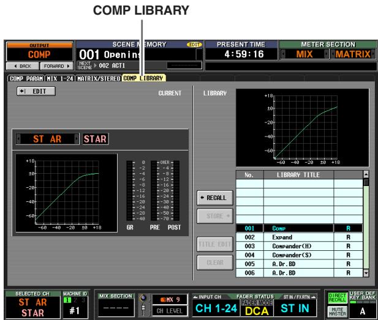Select machine ID 3

click(x=83, y=300)
